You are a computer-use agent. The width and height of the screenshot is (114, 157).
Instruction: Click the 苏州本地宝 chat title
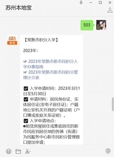click(19, 8)
